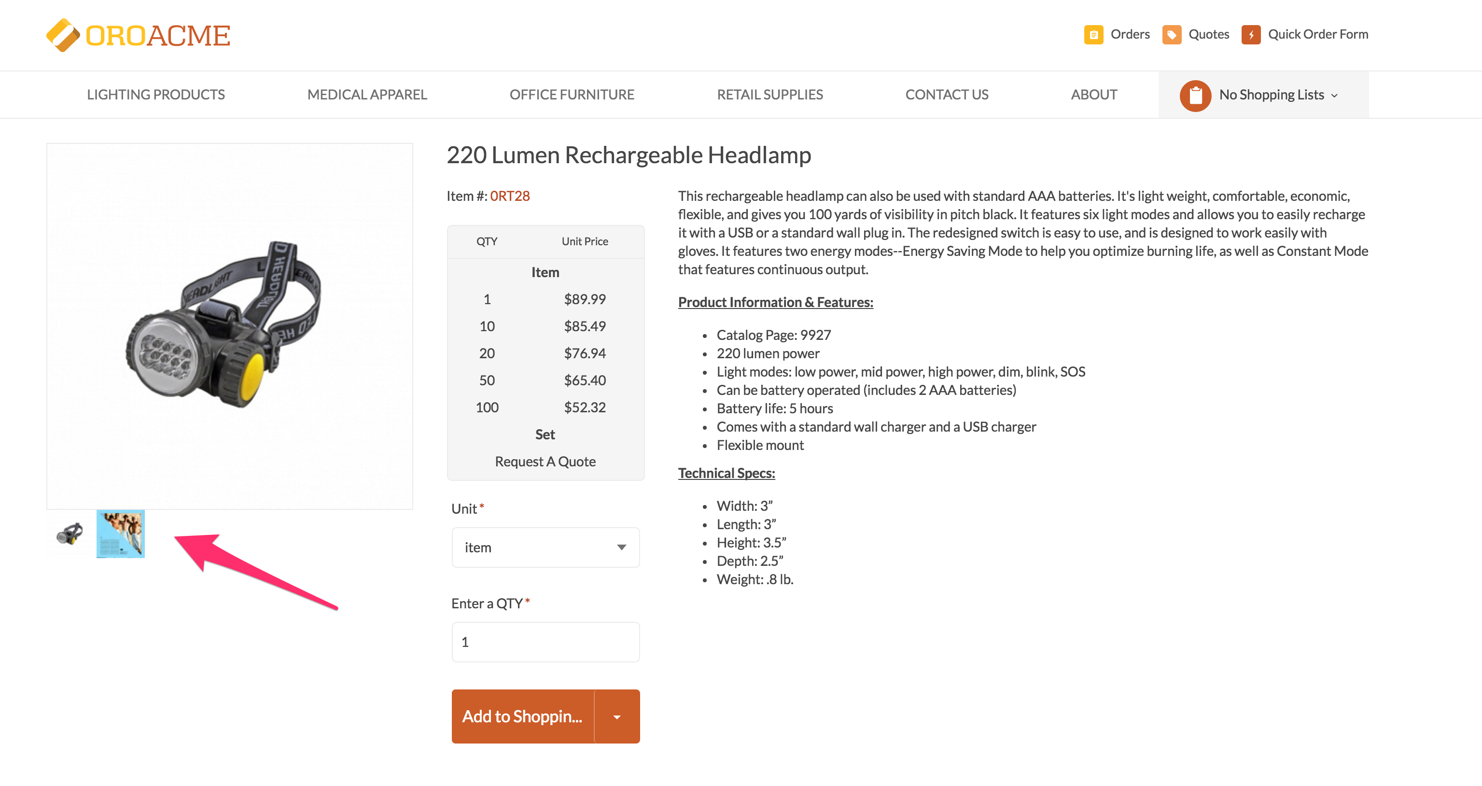1482x786 pixels.
Task: Open the Unit item dropdown
Action: (x=545, y=547)
